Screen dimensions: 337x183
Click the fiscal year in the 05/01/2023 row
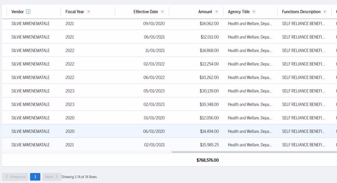click(x=70, y=91)
